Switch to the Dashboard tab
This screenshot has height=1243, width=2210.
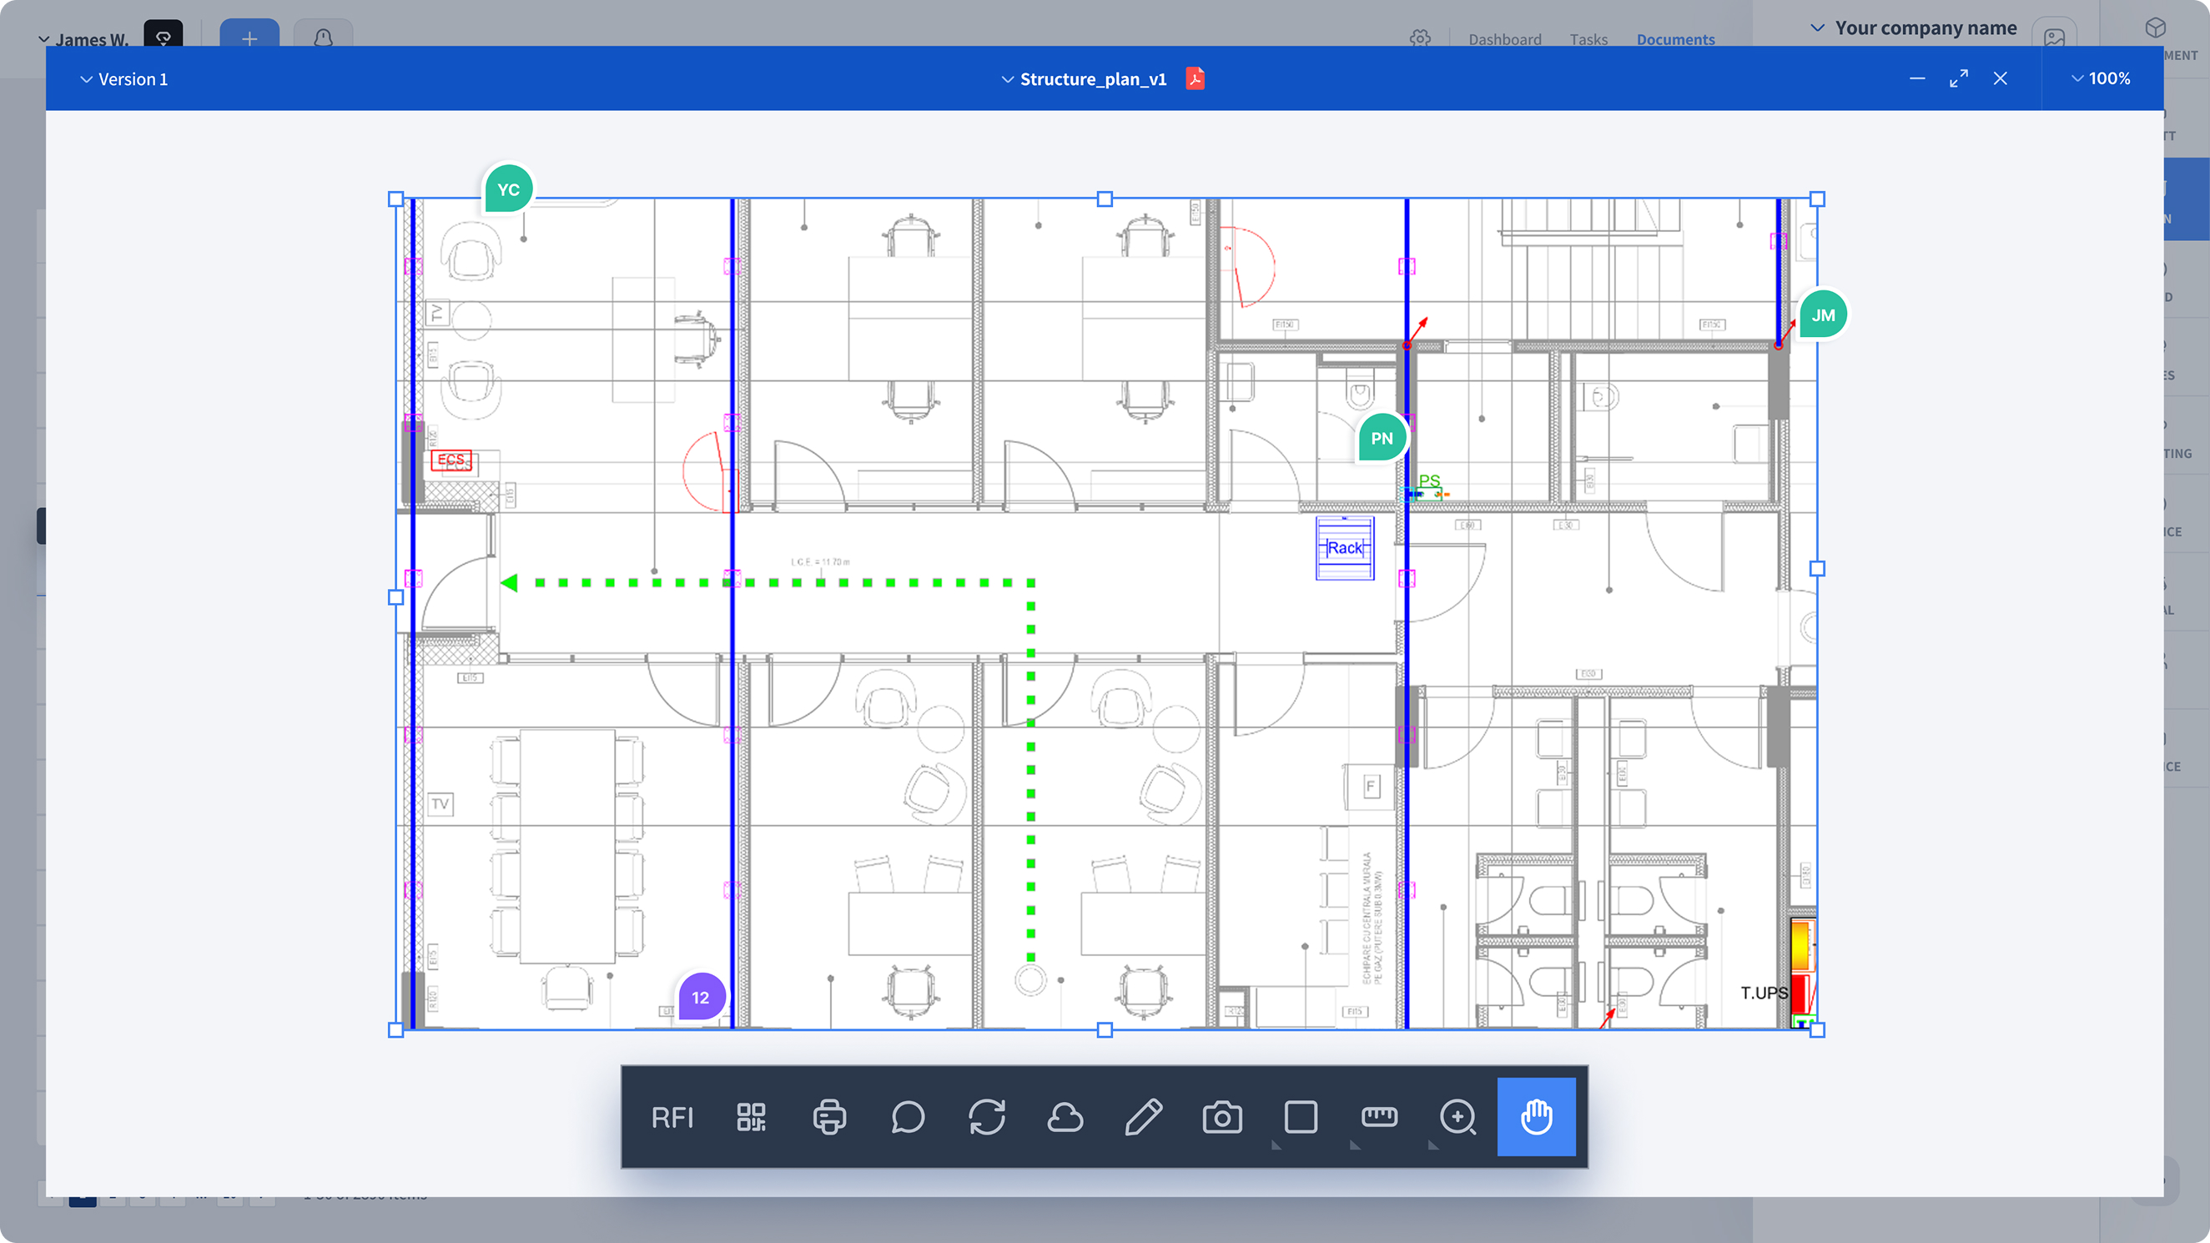pyautogui.click(x=1505, y=39)
